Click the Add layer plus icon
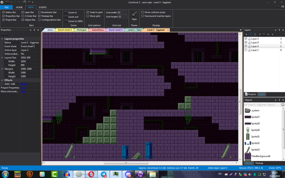 [x=246, y=34]
